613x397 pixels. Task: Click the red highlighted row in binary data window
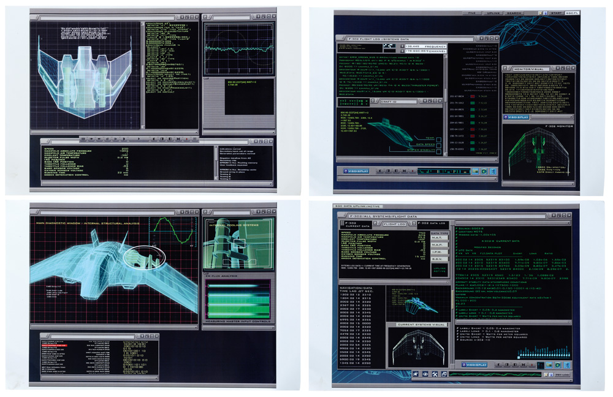[54, 346]
